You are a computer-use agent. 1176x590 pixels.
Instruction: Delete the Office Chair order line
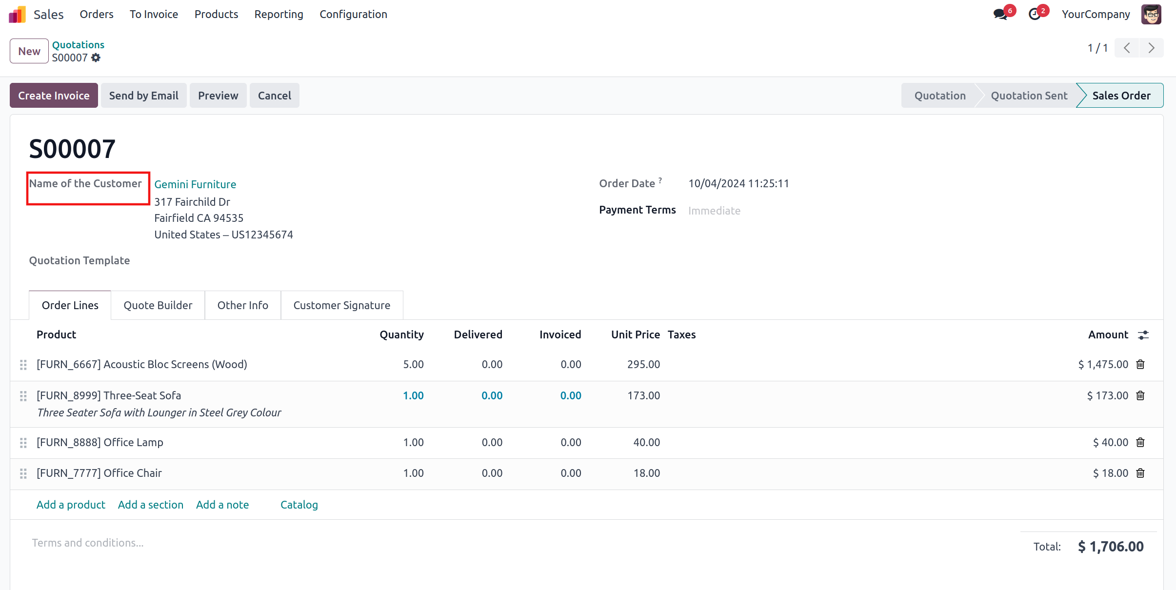1140,473
